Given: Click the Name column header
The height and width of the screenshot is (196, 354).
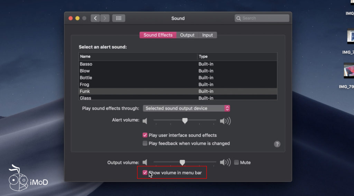Looking at the screenshot, I should pos(138,57).
